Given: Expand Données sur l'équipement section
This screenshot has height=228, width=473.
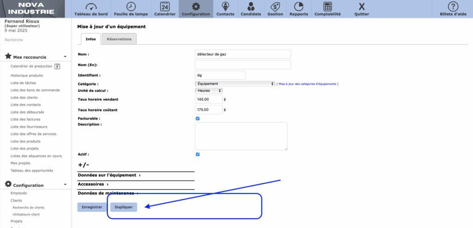Looking at the screenshot, I should [x=109, y=175].
